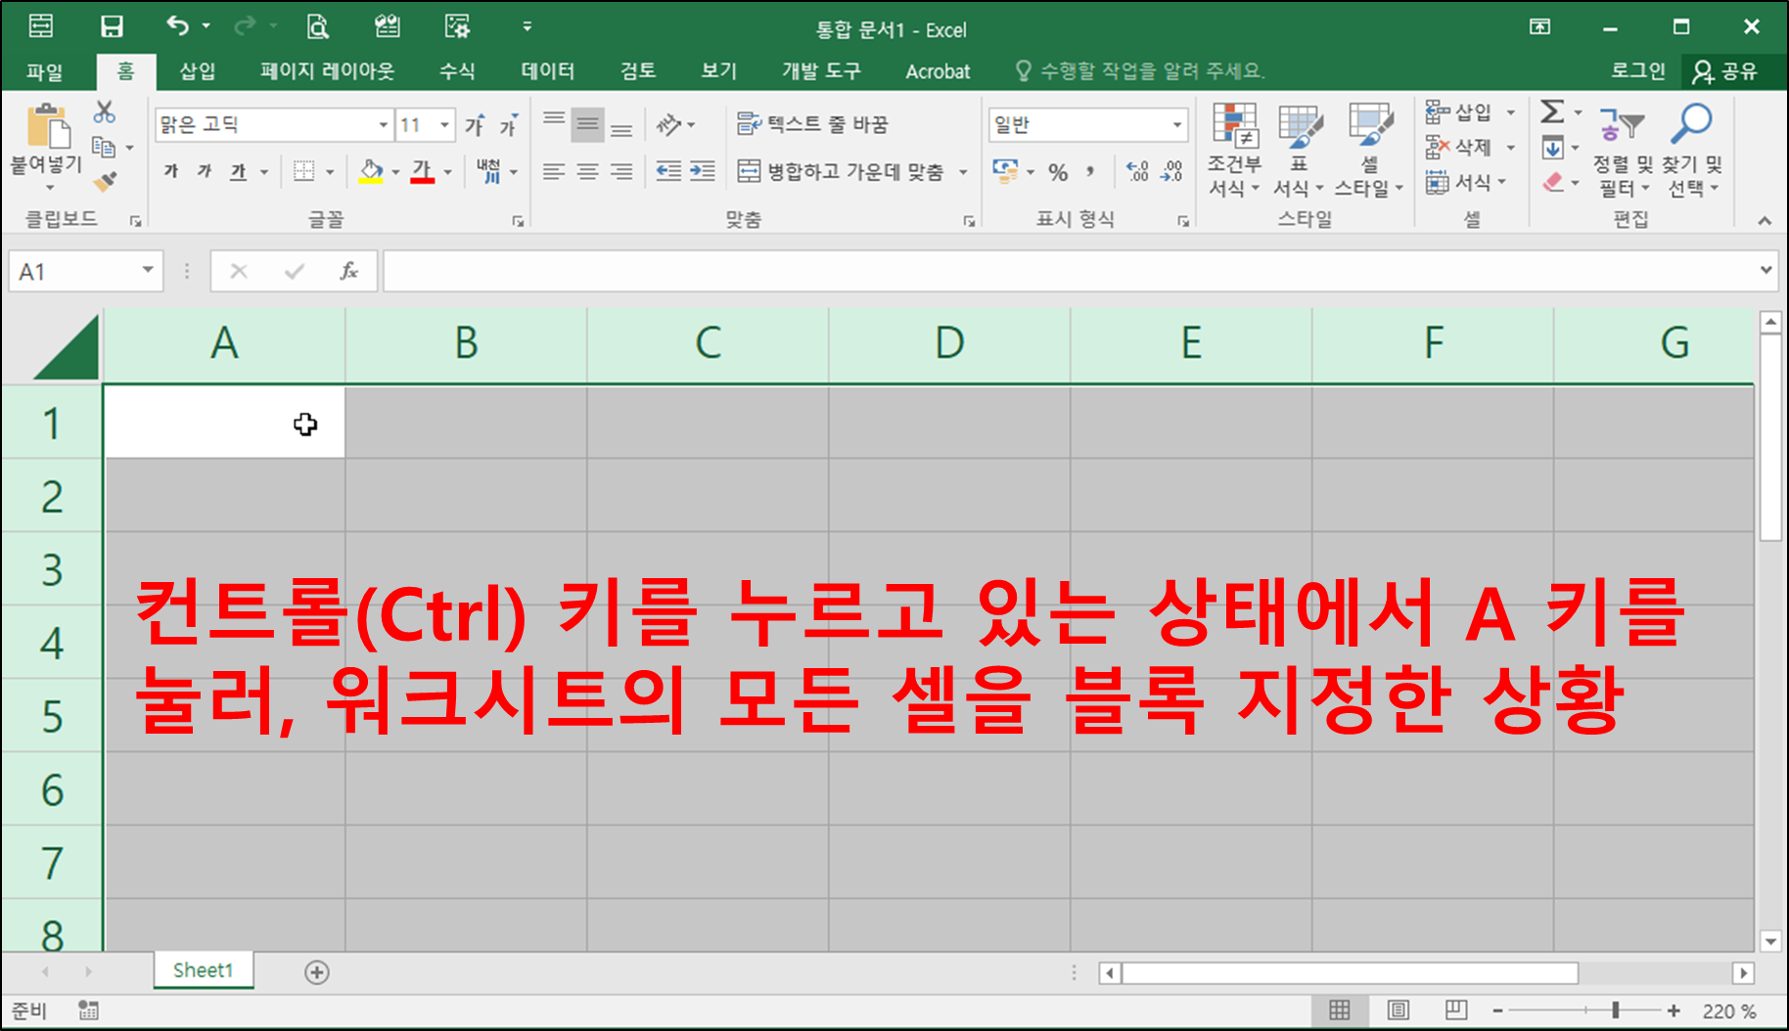Toggle top vertical alignment
Viewport: 1789px width, 1031px height.
[x=554, y=118]
